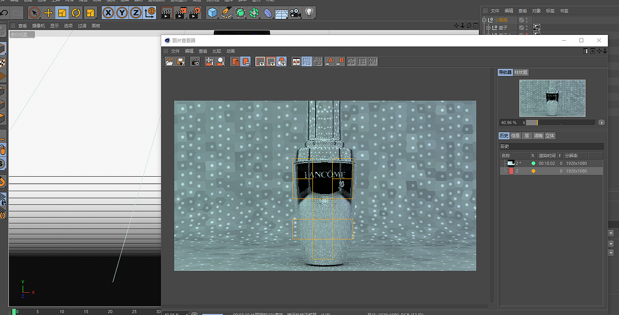Select the Live Selection arrow tool
Screen dimensions: 619x315
coord(34,13)
